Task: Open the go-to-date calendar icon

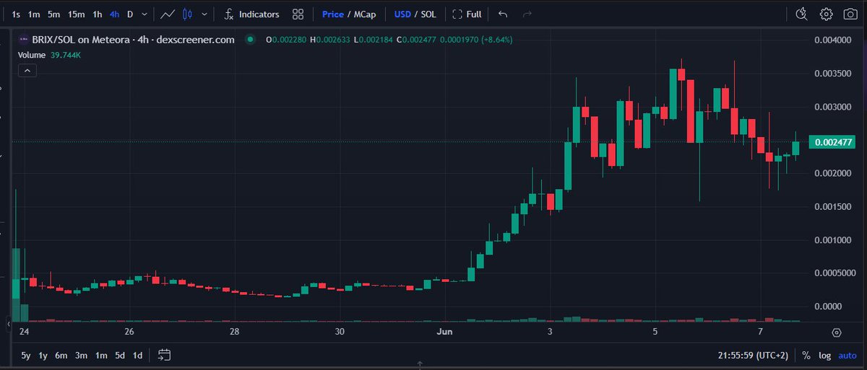Action: pos(164,354)
